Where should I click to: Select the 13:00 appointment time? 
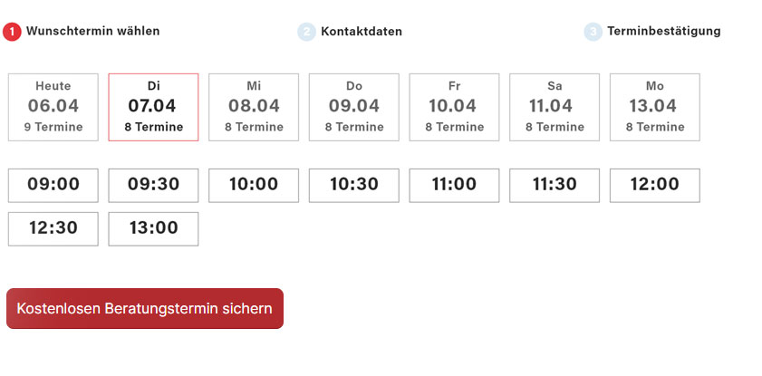[153, 228]
